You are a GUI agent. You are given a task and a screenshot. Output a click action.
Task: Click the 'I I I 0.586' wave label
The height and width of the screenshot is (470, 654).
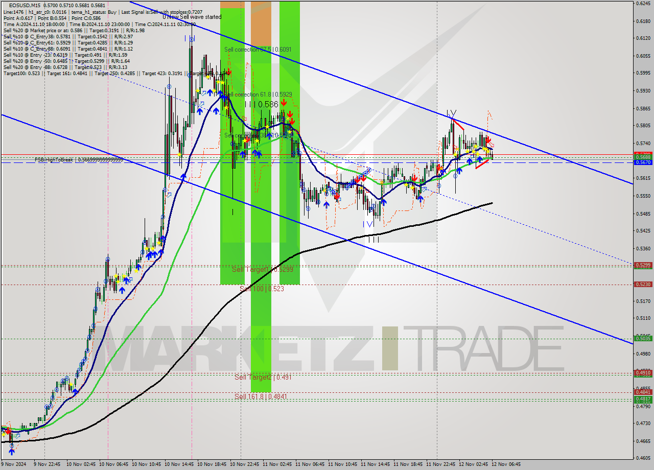click(261, 104)
